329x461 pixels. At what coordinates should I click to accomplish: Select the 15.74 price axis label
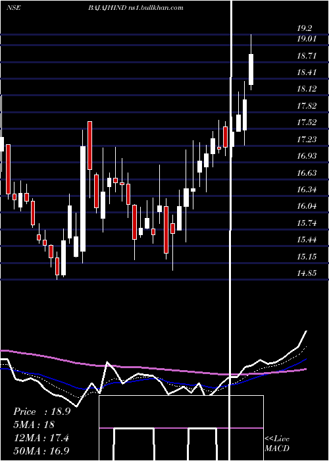point(307,223)
